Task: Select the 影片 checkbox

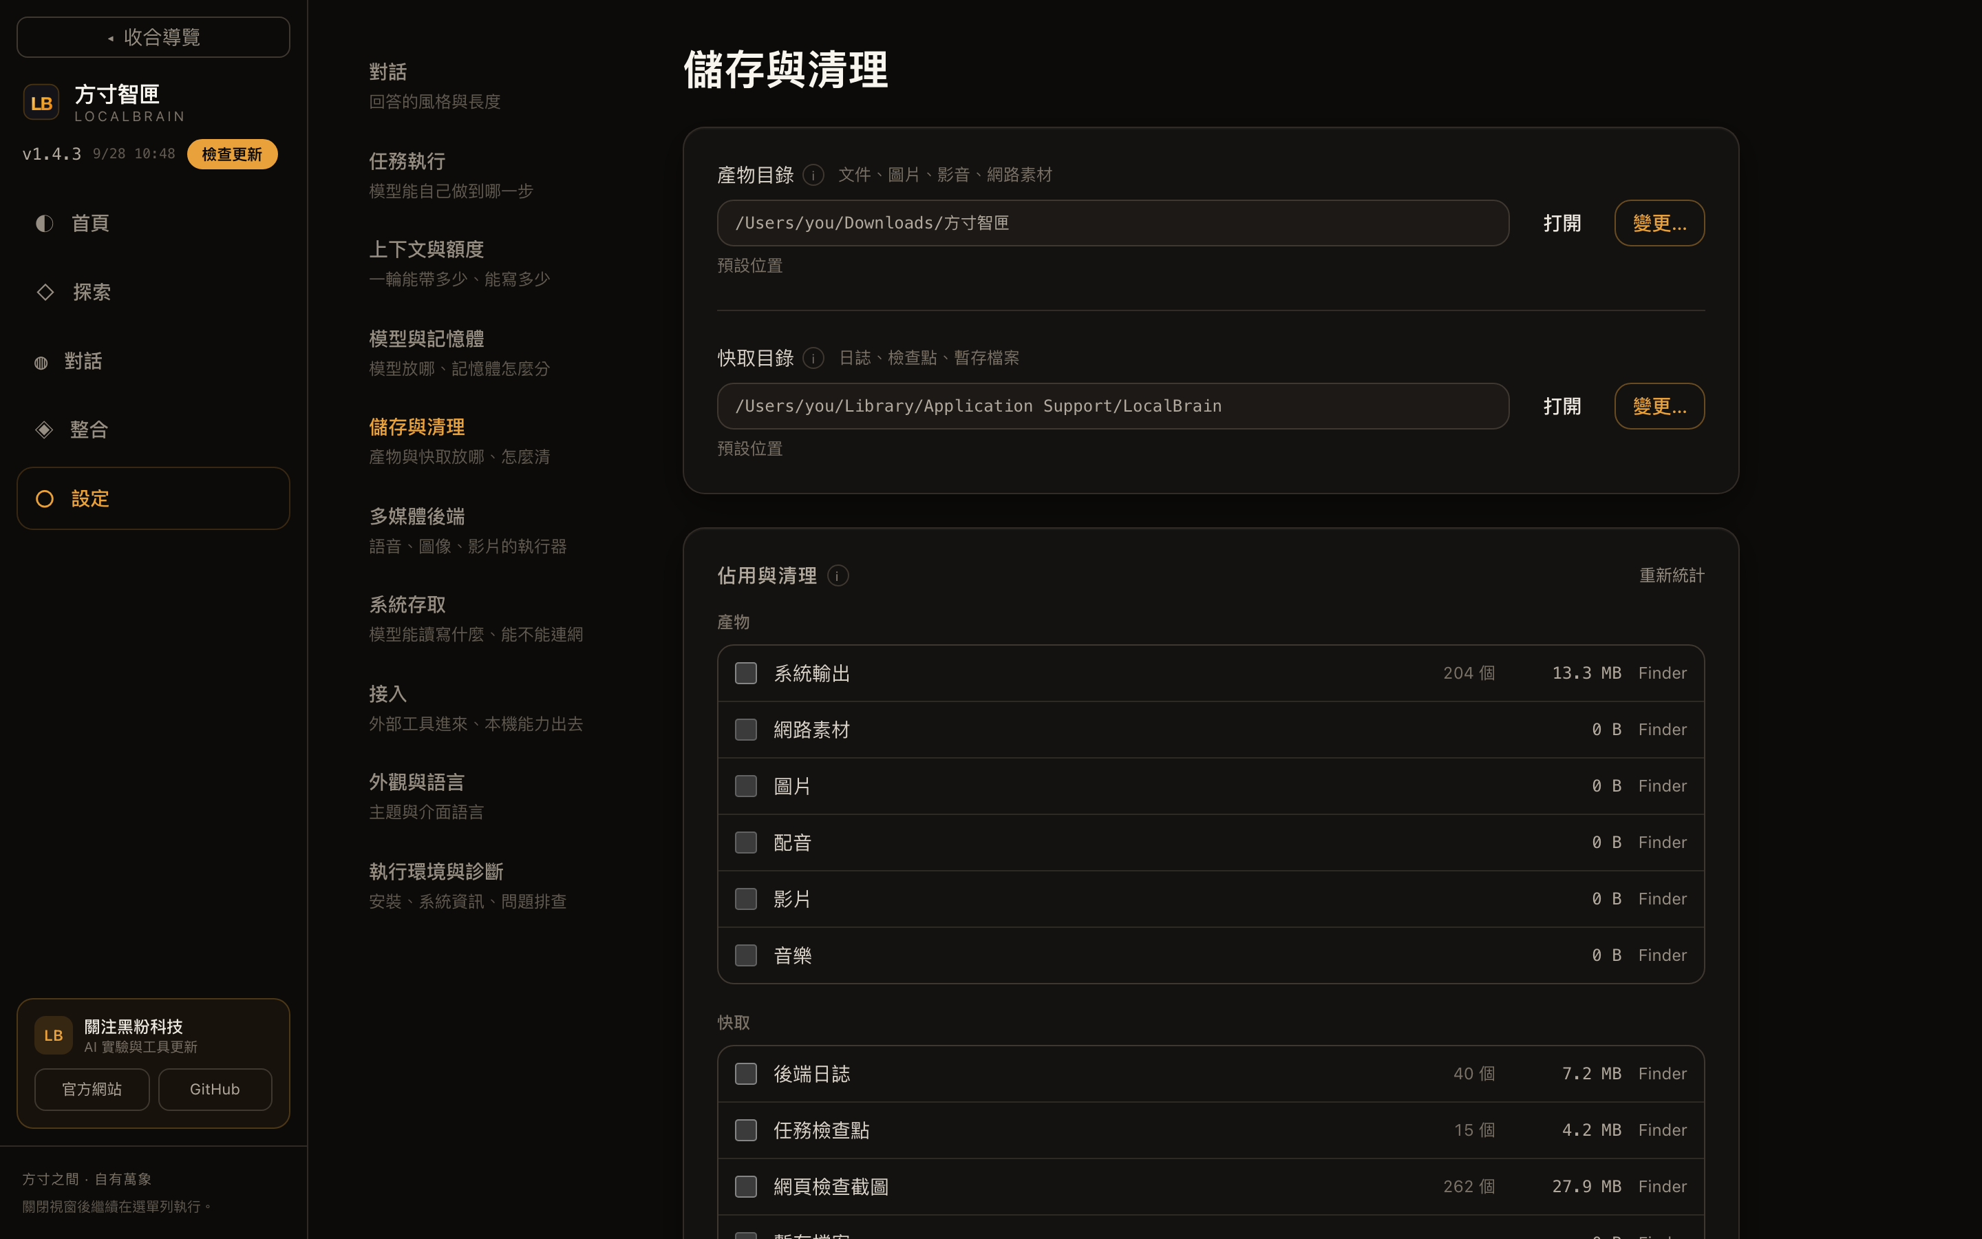Action: (x=745, y=899)
